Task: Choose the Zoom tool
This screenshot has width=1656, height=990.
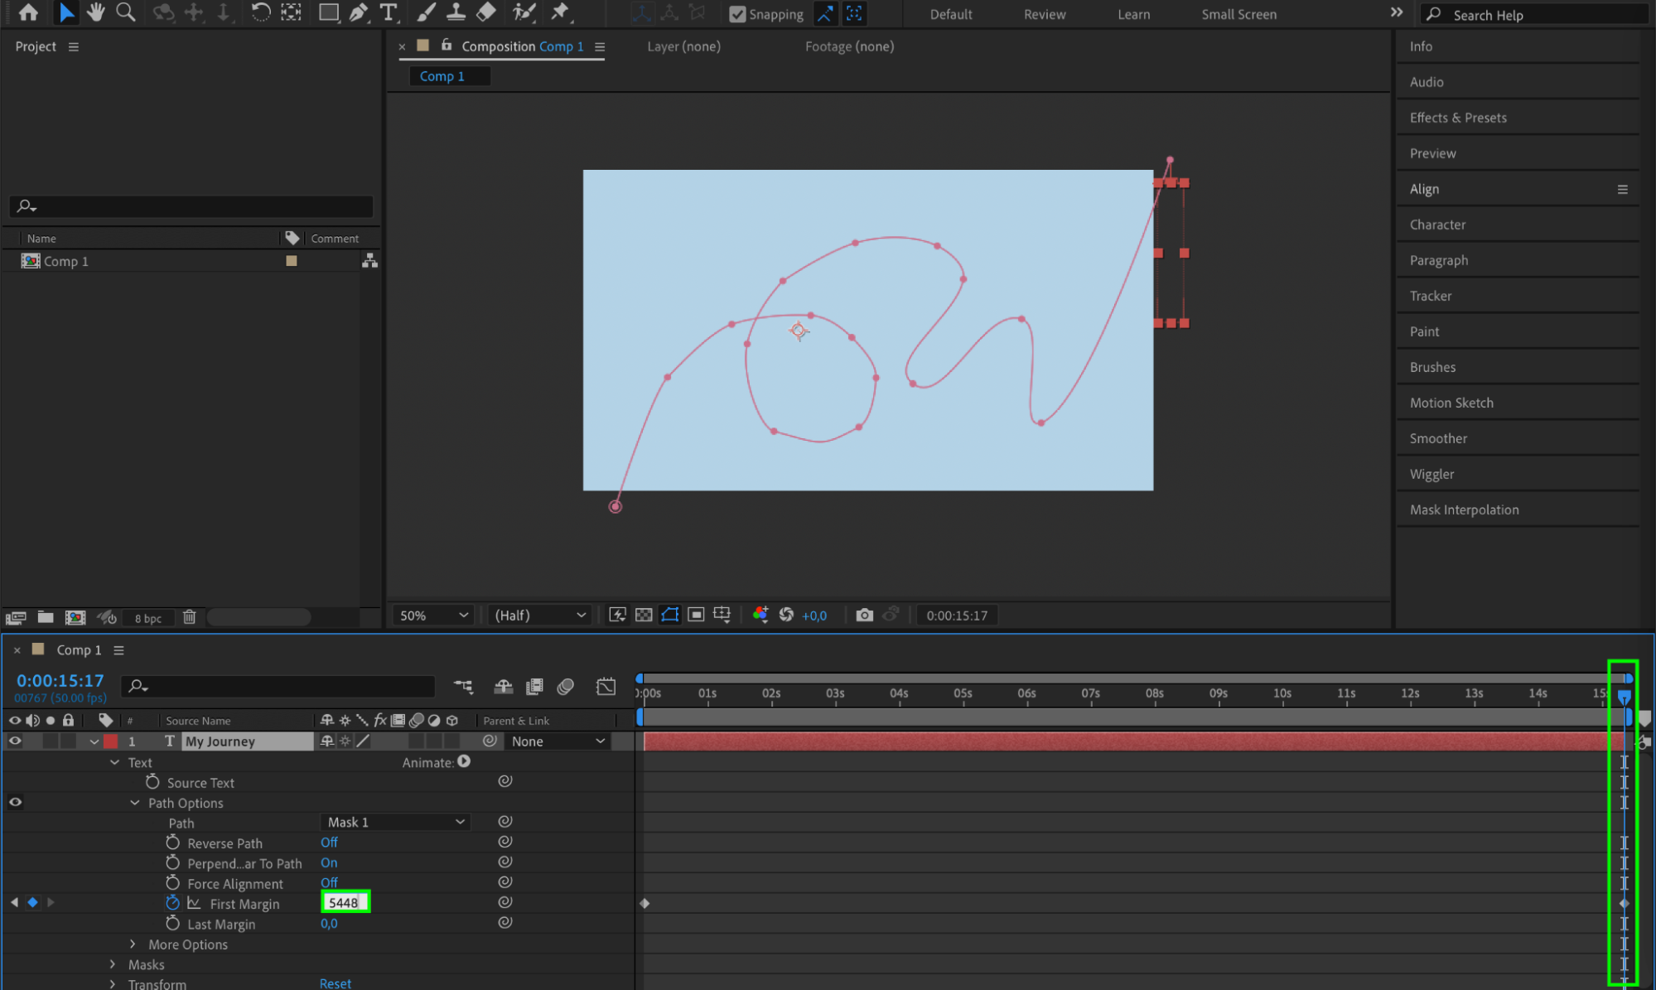Action: pos(125,12)
